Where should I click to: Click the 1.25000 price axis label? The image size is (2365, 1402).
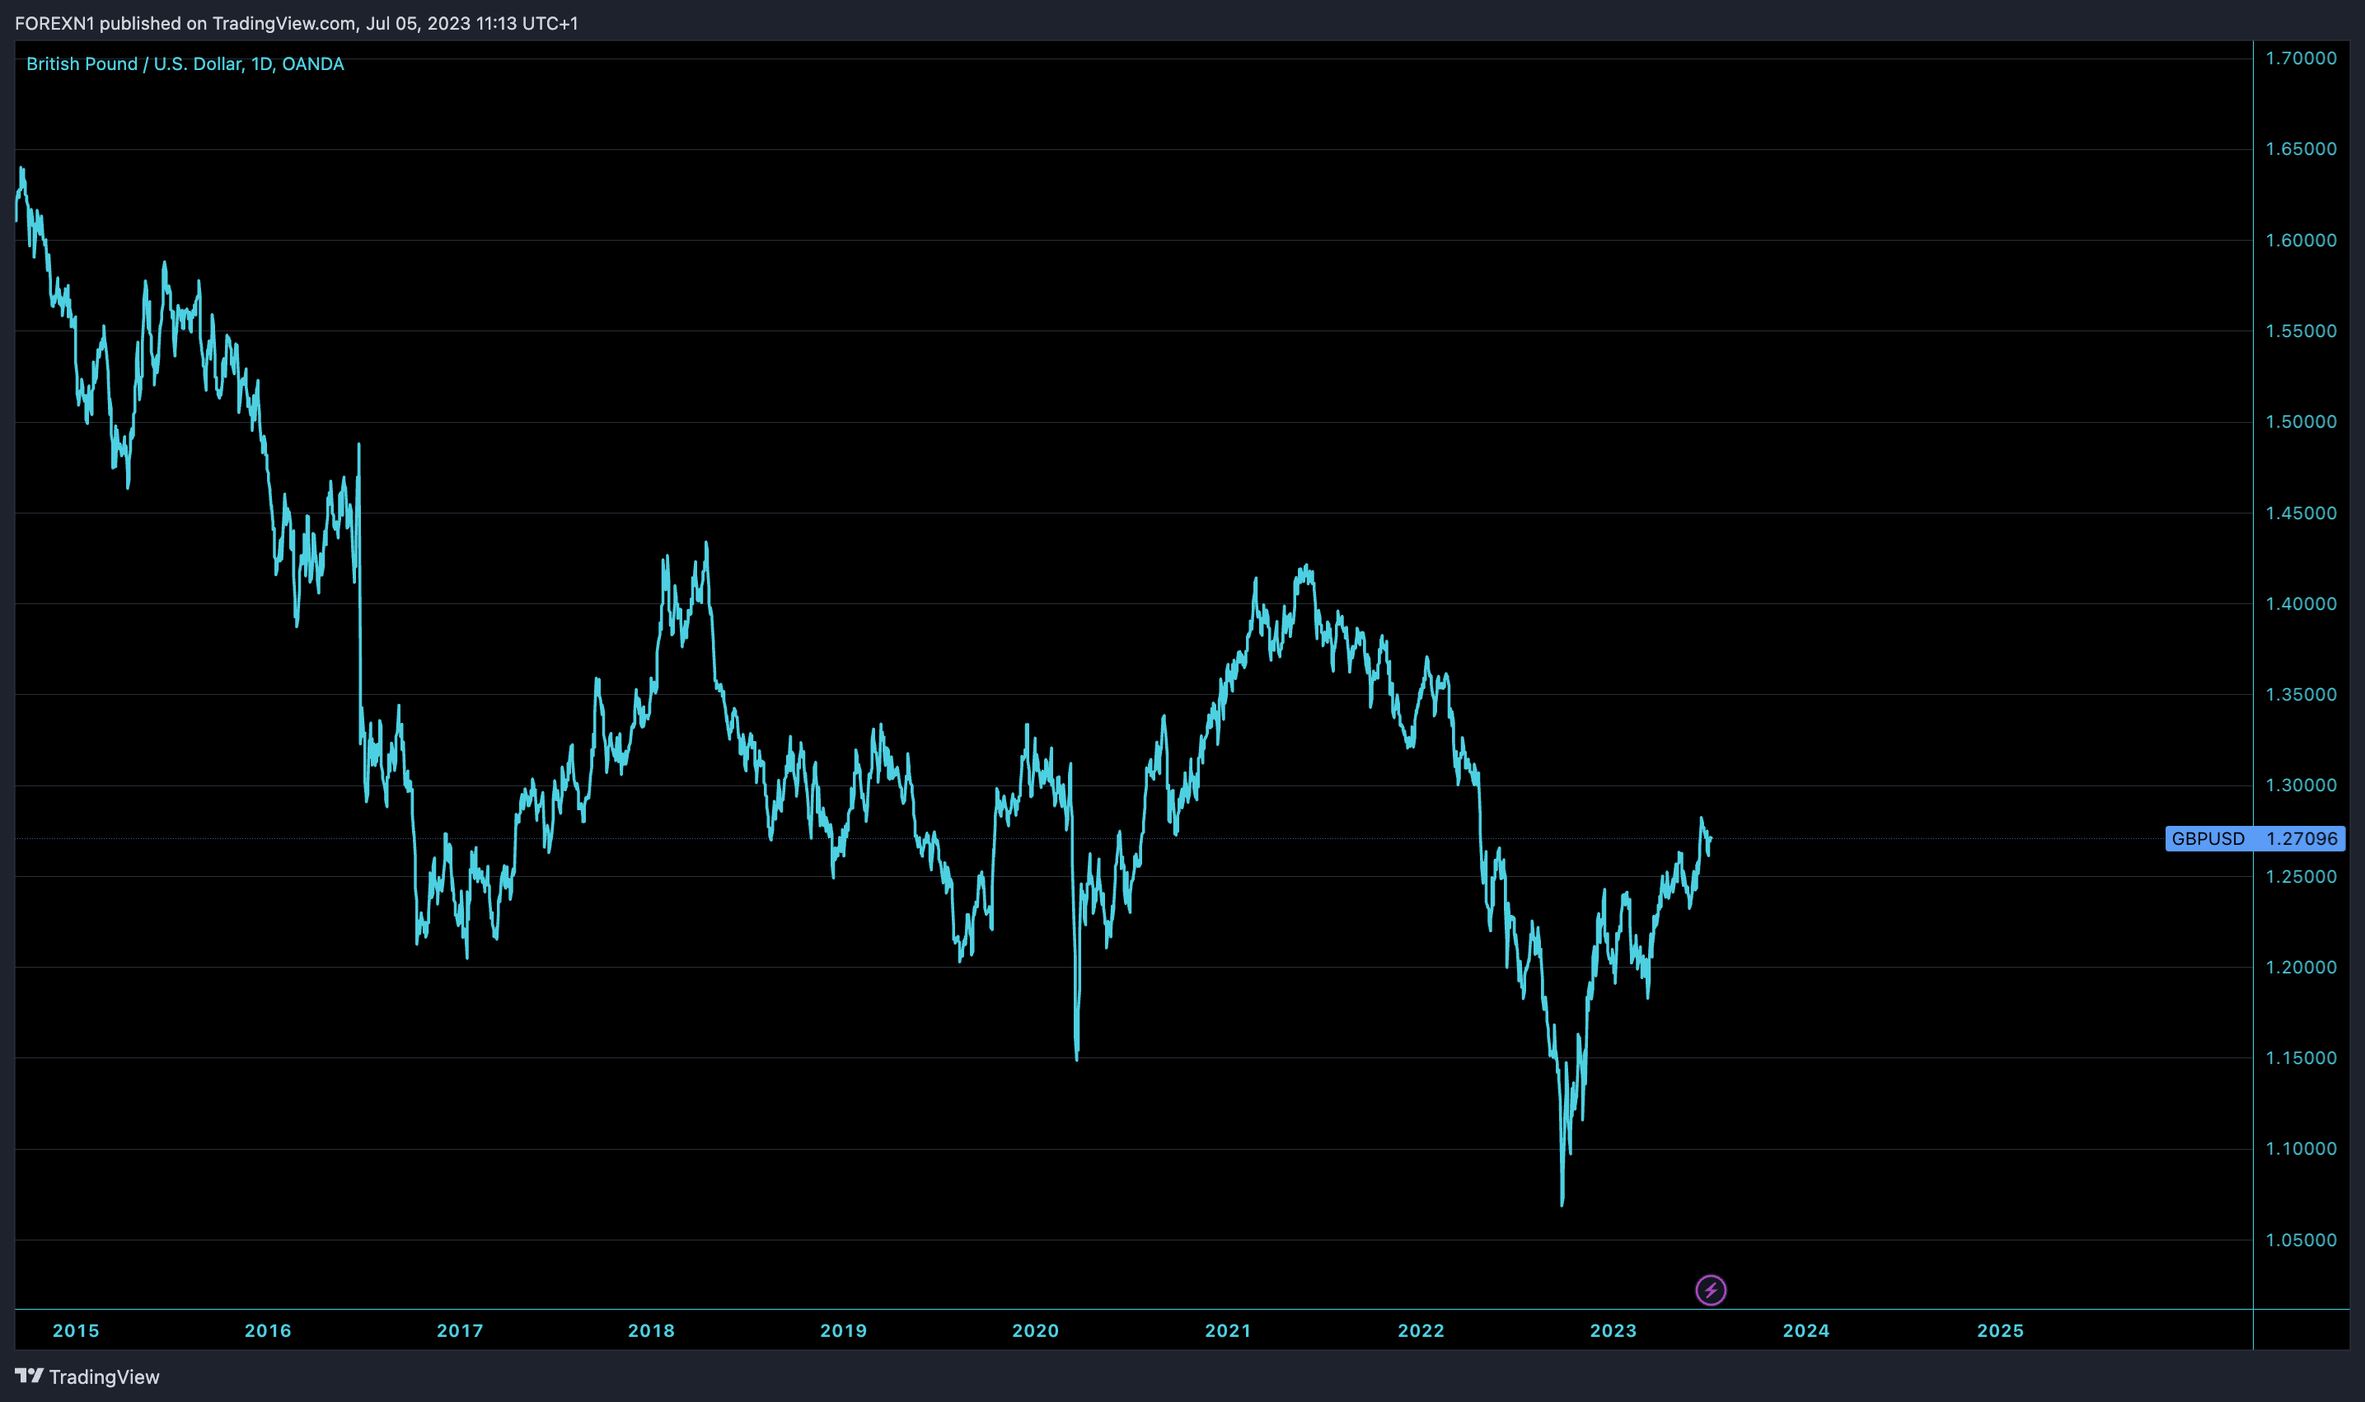tap(2301, 877)
